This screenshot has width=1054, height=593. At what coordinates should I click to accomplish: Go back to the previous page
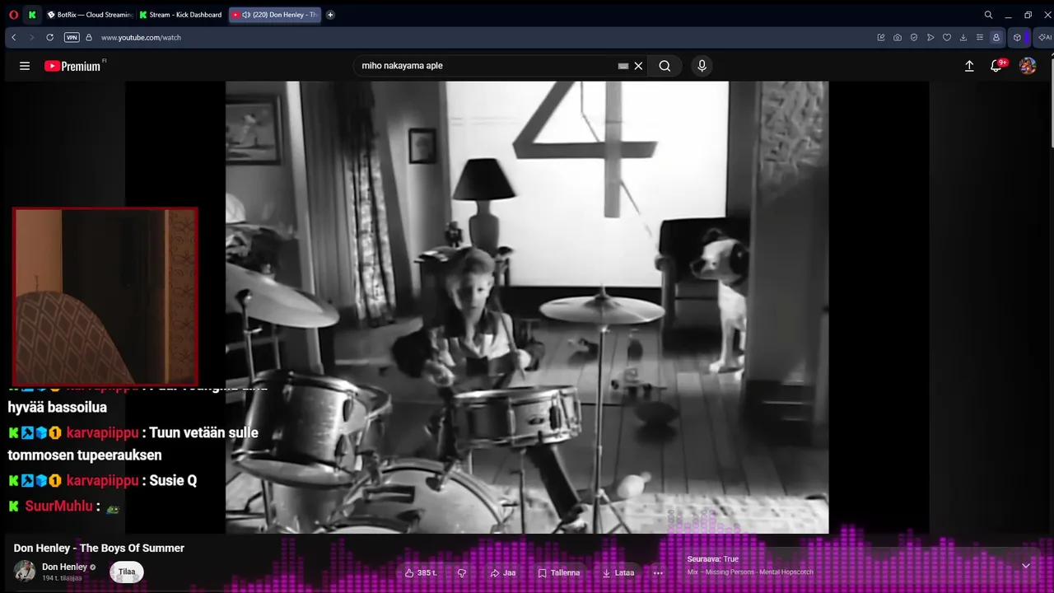tap(14, 37)
